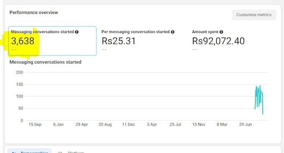284x153 pixels.
Task: Click the info icon next to Amount spent
Action: click(x=221, y=32)
